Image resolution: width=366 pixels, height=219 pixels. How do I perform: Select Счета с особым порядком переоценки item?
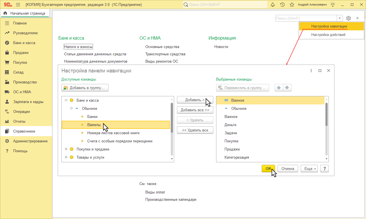[116, 141]
